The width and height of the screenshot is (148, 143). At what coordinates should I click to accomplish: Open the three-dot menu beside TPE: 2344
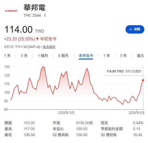45,15
